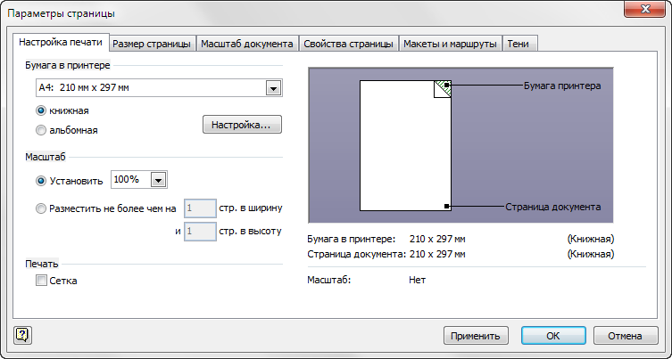Viewport: 672px width, 359px height.
Task: Confirm with the OK button
Action: pyautogui.click(x=552, y=336)
